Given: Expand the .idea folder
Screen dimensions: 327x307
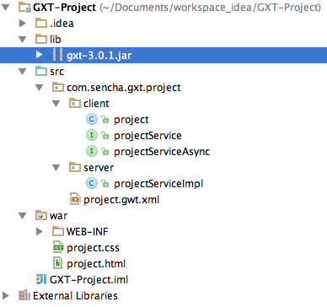Looking at the screenshot, I should (x=23, y=23).
